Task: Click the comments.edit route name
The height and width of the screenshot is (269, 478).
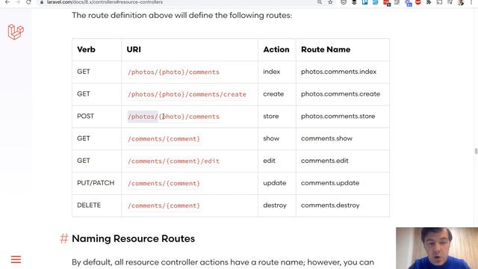Action: click(325, 161)
